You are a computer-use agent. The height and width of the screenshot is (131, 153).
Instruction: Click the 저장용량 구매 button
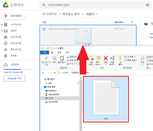point(14,78)
